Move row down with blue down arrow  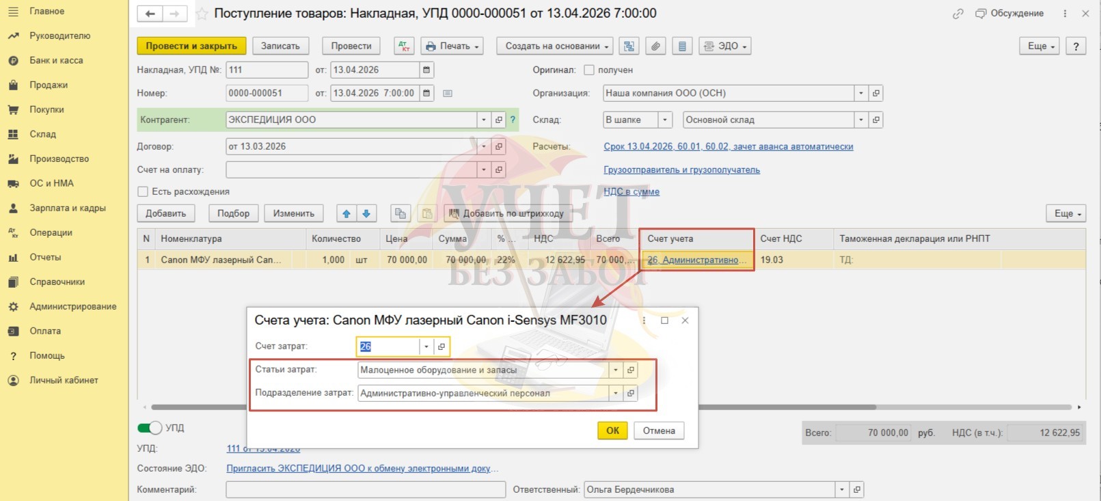(x=366, y=214)
